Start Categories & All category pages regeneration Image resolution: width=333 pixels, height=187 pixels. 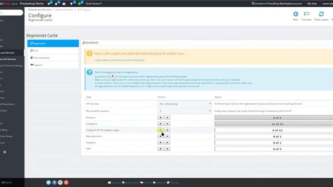coord(161,130)
